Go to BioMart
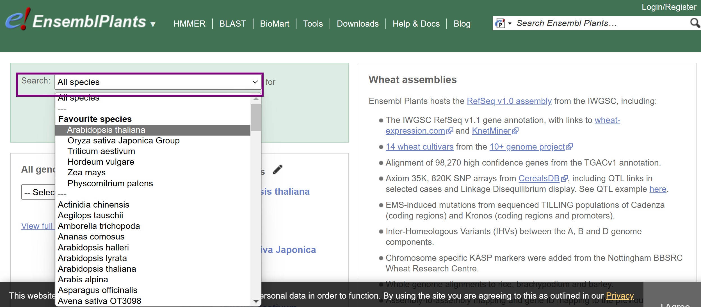The image size is (701, 307). point(275,24)
